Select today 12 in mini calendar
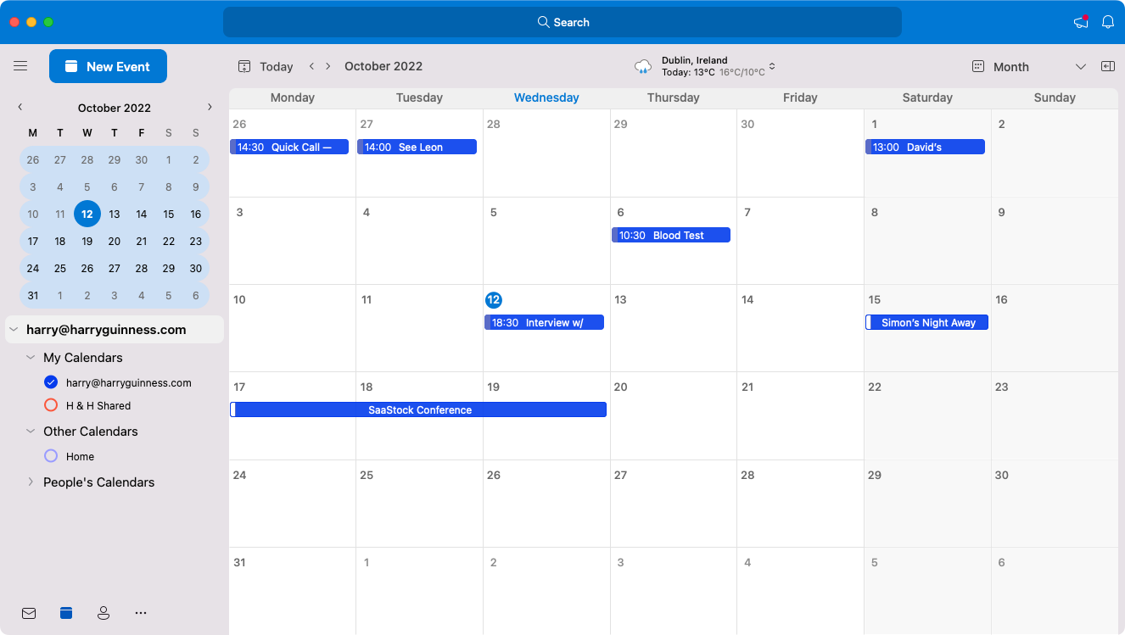Viewport: 1125px width, 635px height. (87, 214)
